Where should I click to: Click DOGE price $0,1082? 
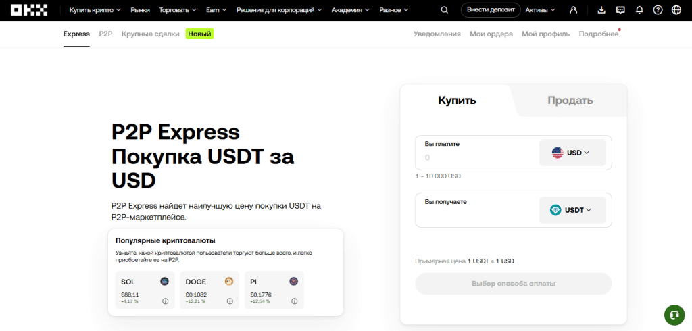click(196, 295)
